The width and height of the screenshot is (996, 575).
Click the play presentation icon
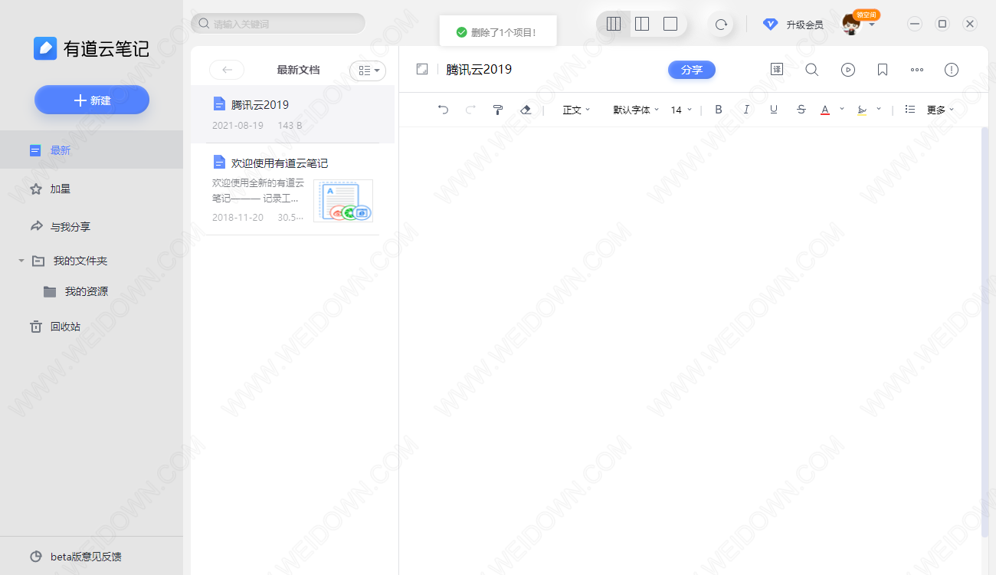tap(847, 70)
